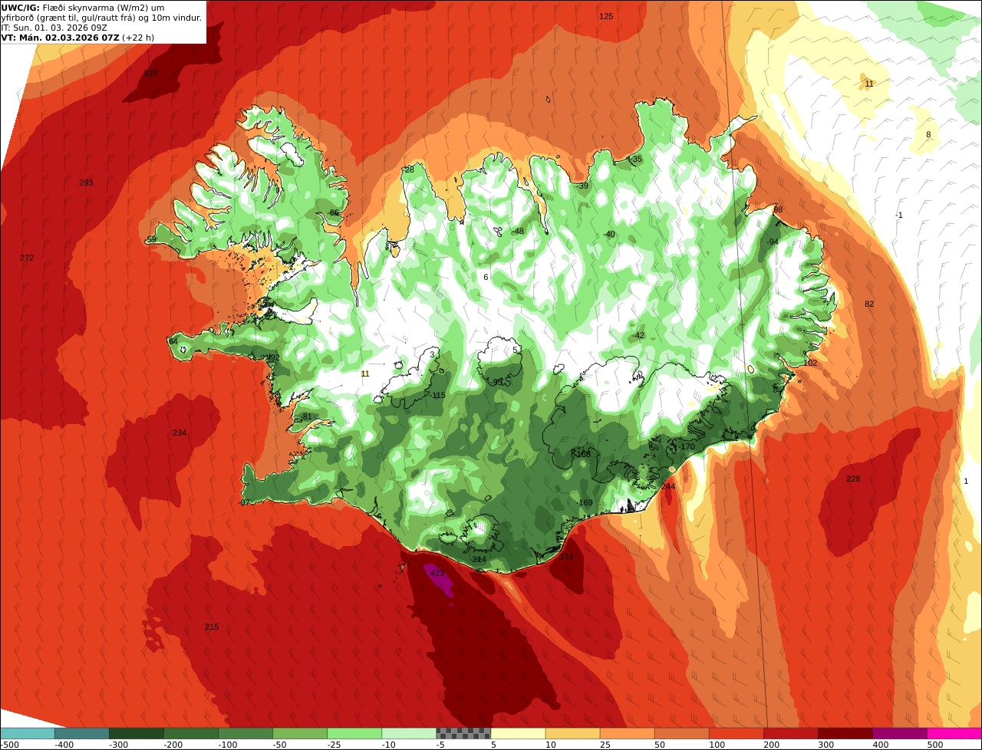Click the value 423 on the purple patch
The height and width of the screenshot is (750, 982).
tap(437, 573)
